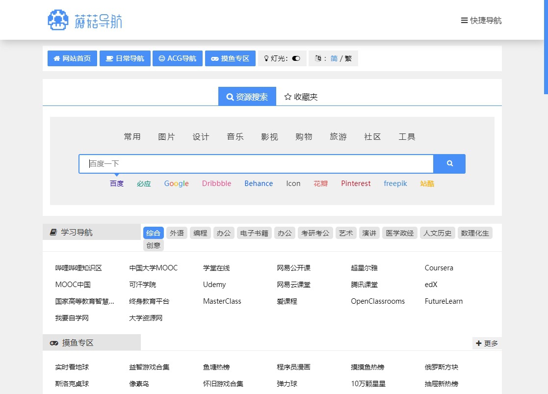Choose 图片 search category

(166, 137)
